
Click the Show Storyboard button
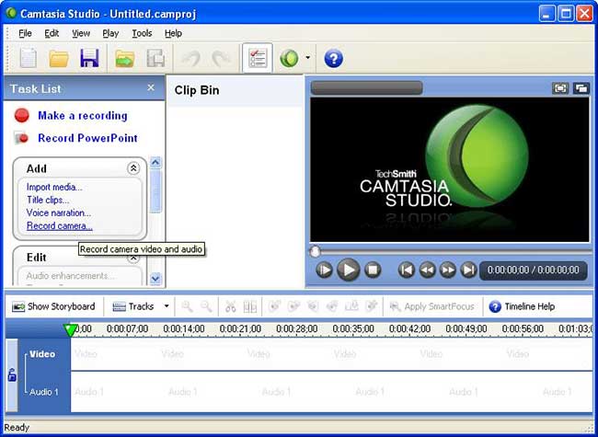[x=53, y=306]
